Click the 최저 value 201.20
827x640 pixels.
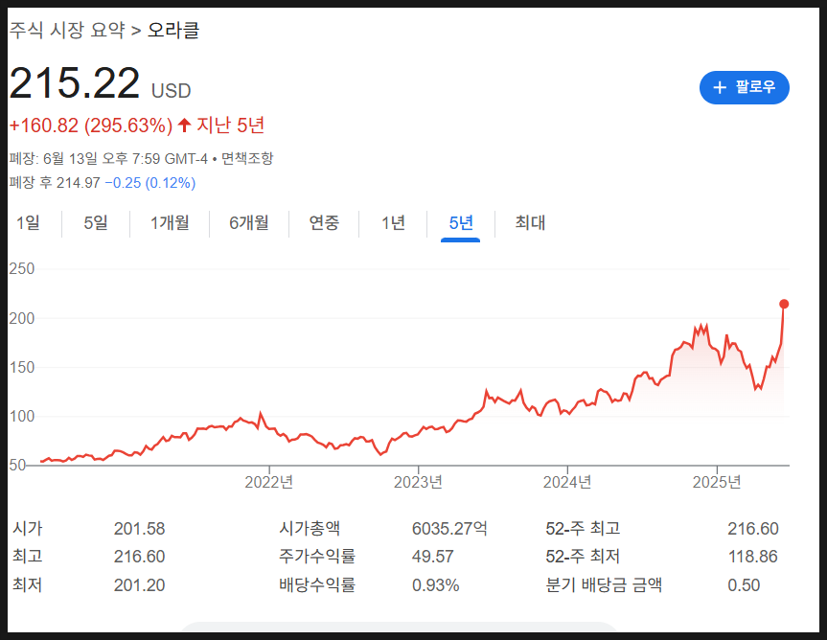point(140,585)
